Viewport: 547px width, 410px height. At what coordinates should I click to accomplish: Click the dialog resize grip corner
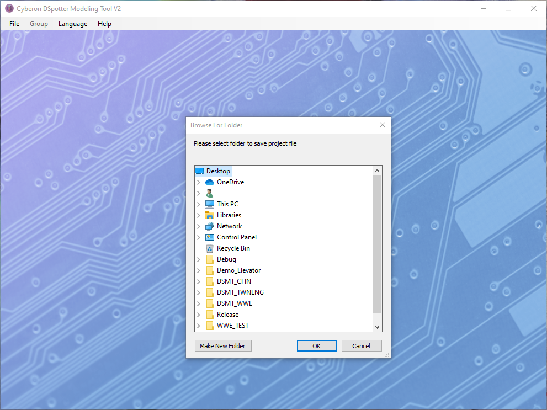pyautogui.click(x=387, y=355)
